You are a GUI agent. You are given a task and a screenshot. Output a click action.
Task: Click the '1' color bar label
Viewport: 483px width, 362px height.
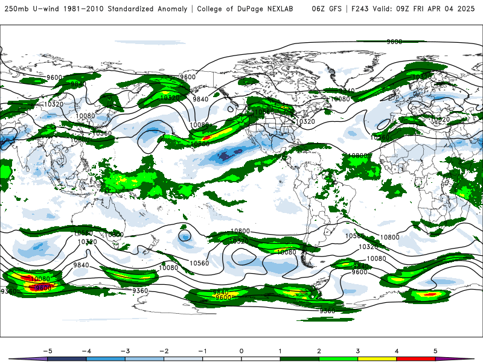tap(280, 351)
